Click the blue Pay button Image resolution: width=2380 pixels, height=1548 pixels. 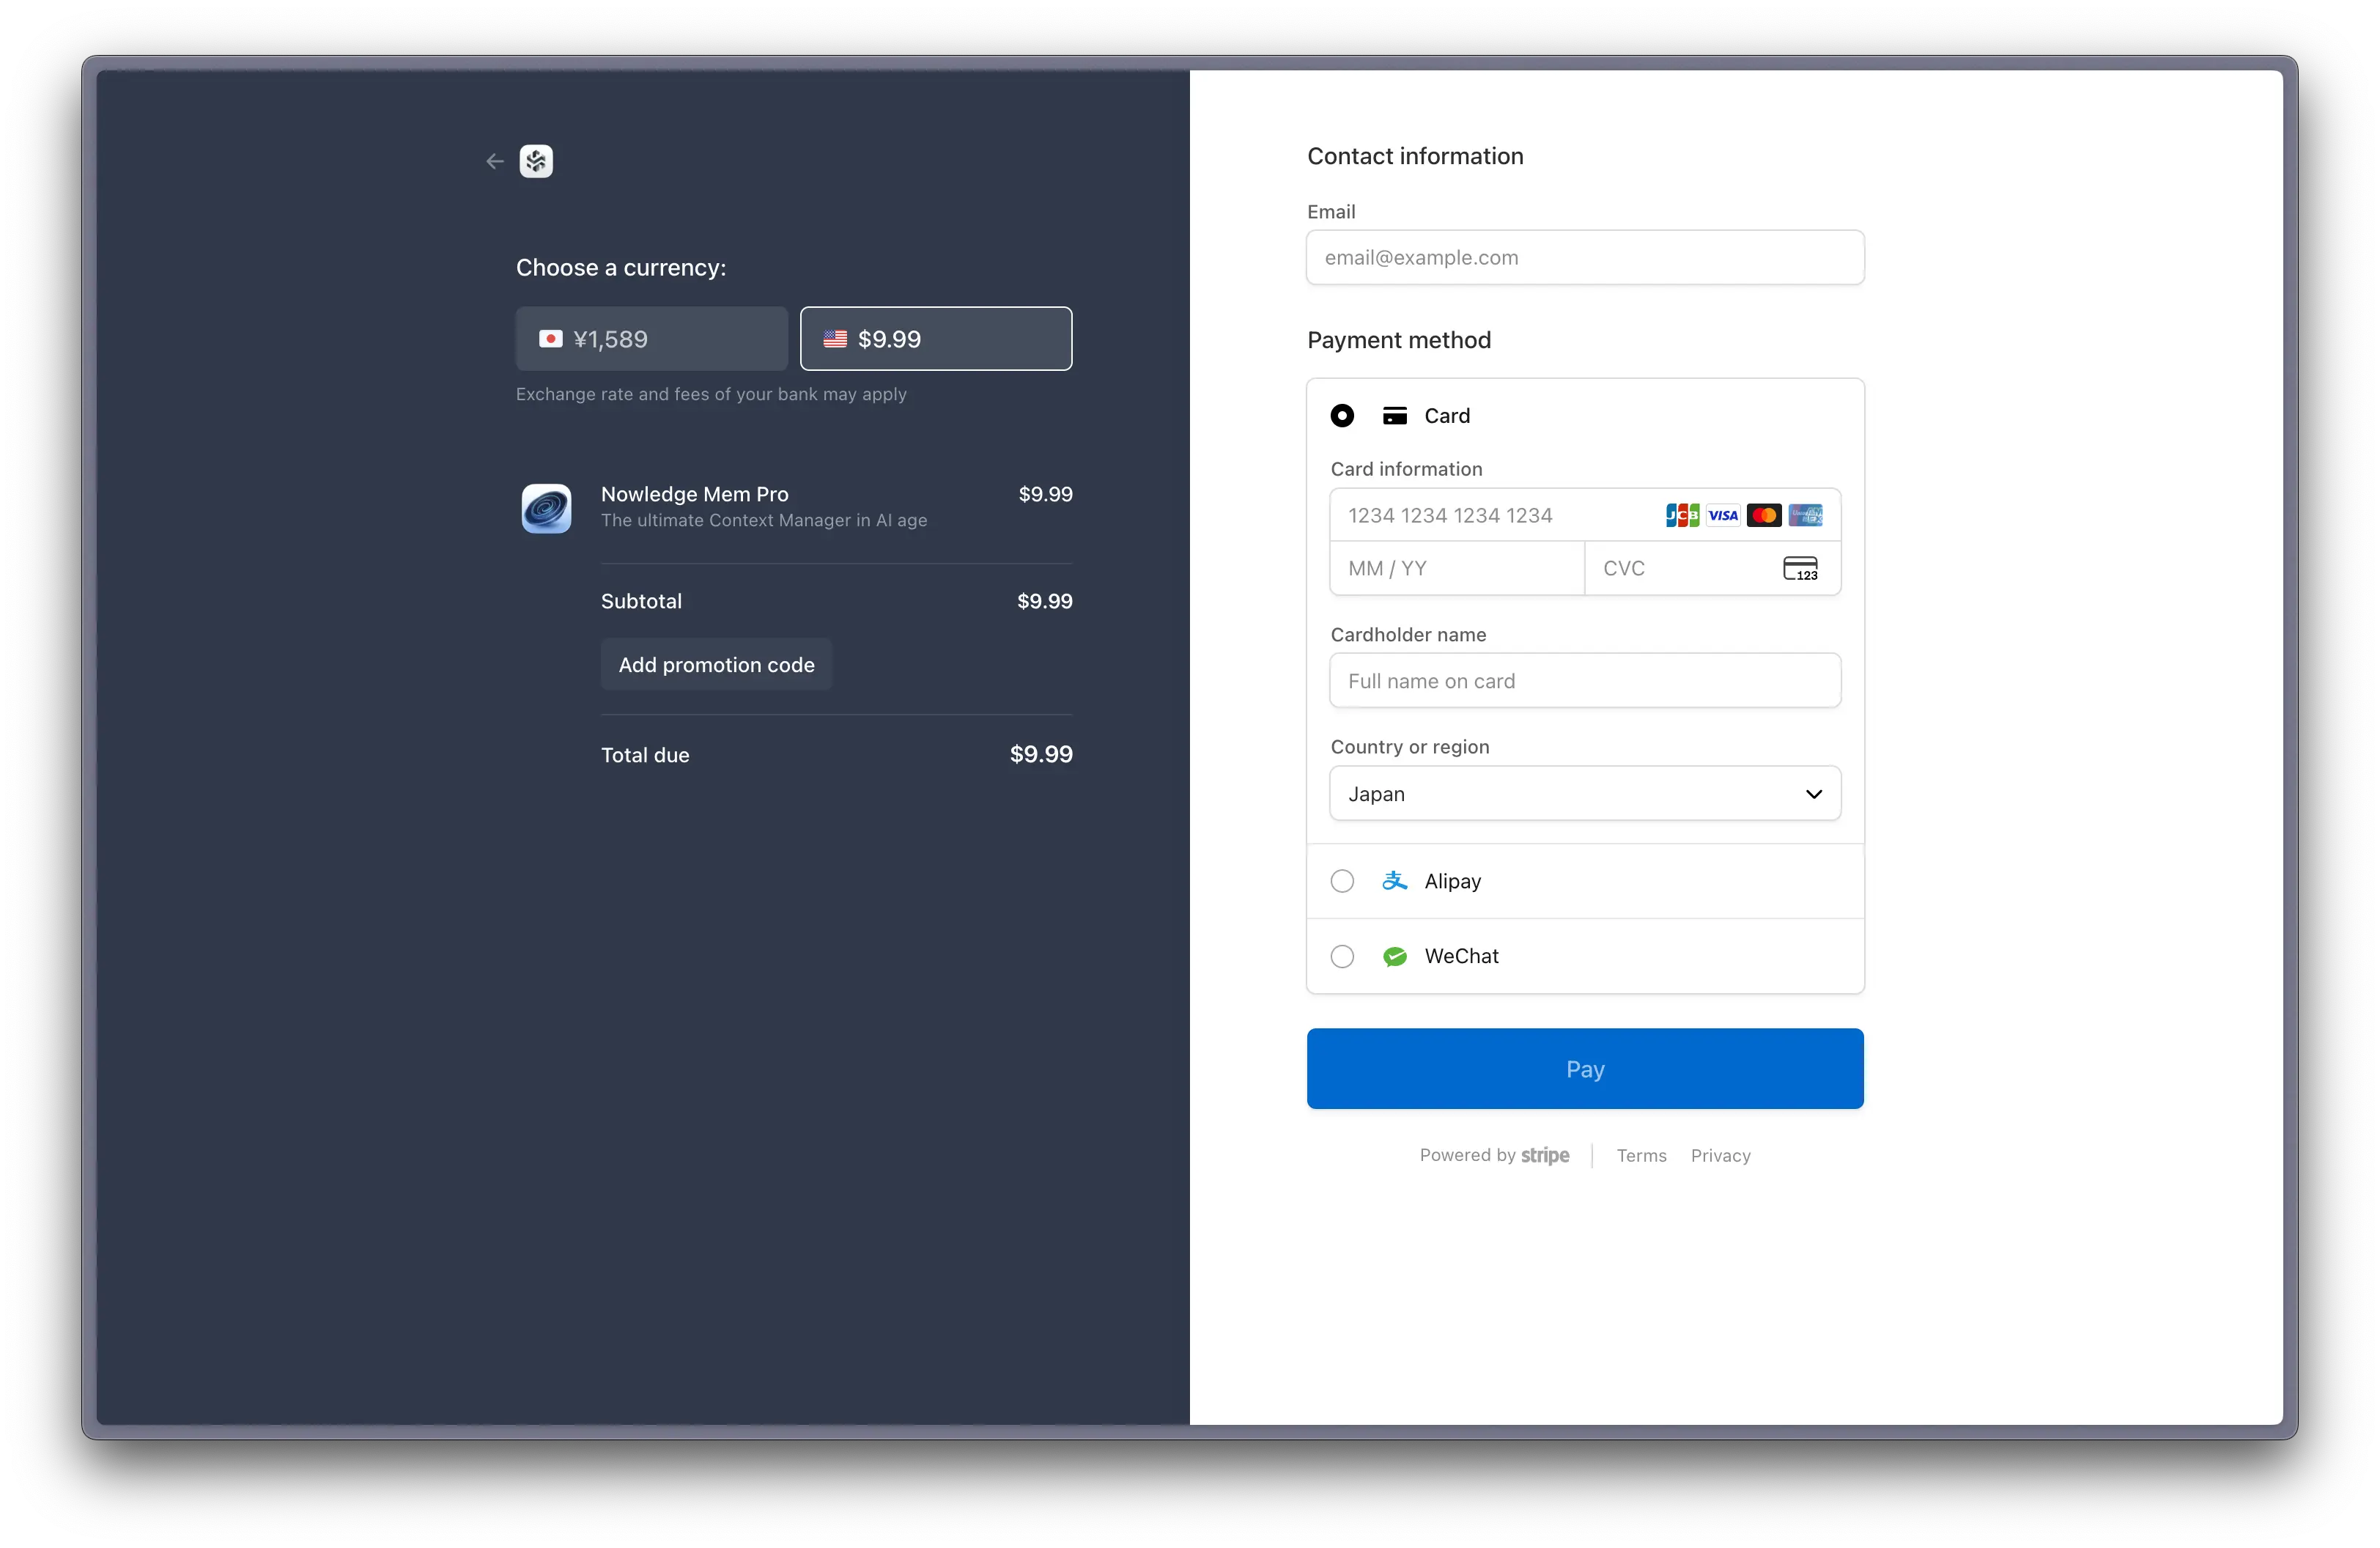click(x=1585, y=1068)
